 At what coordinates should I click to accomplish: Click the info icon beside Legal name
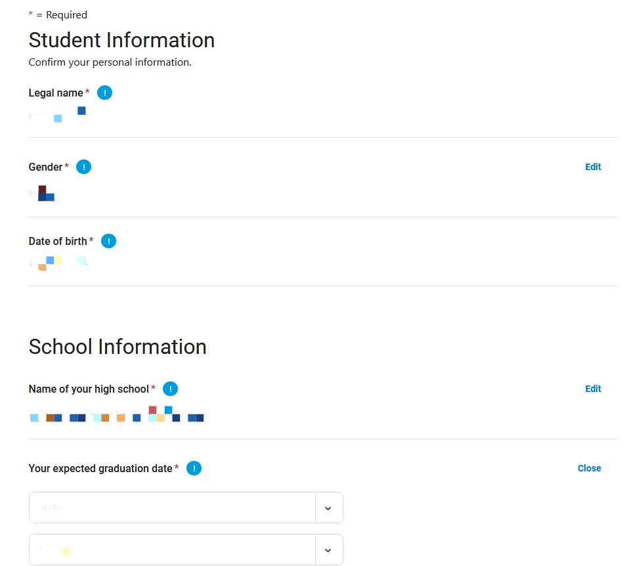[x=104, y=93]
